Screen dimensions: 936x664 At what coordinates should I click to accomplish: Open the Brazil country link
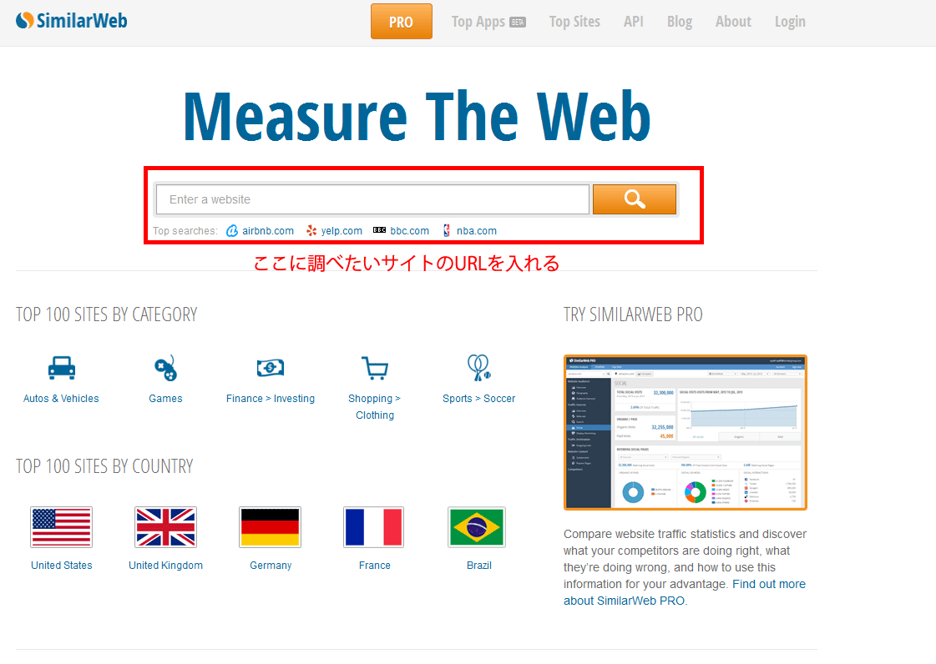pyautogui.click(x=478, y=566)
